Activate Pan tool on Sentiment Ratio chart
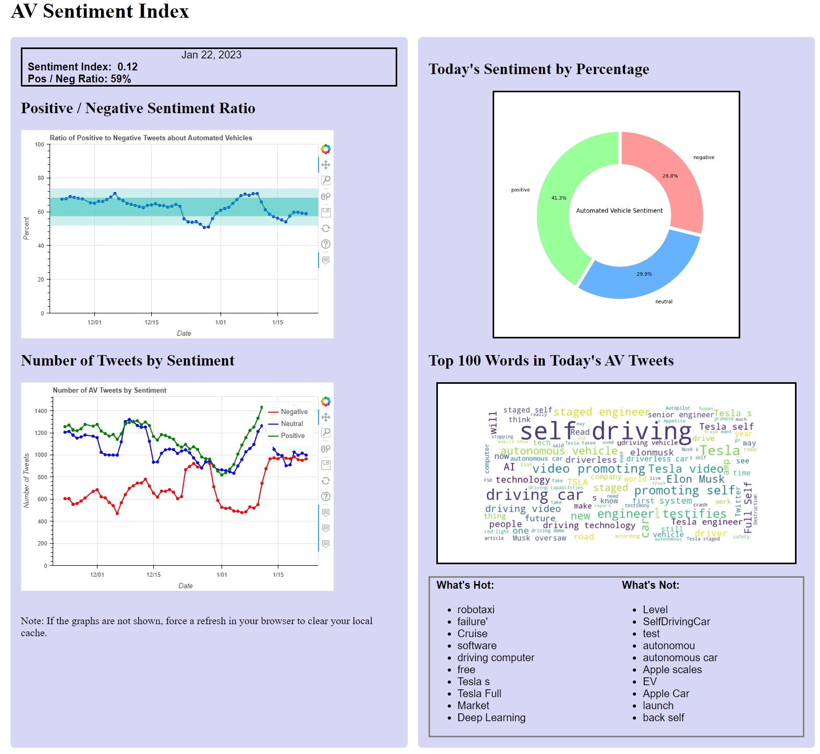Viewport: 820px width, 754px height. click(x=326, y=165)
